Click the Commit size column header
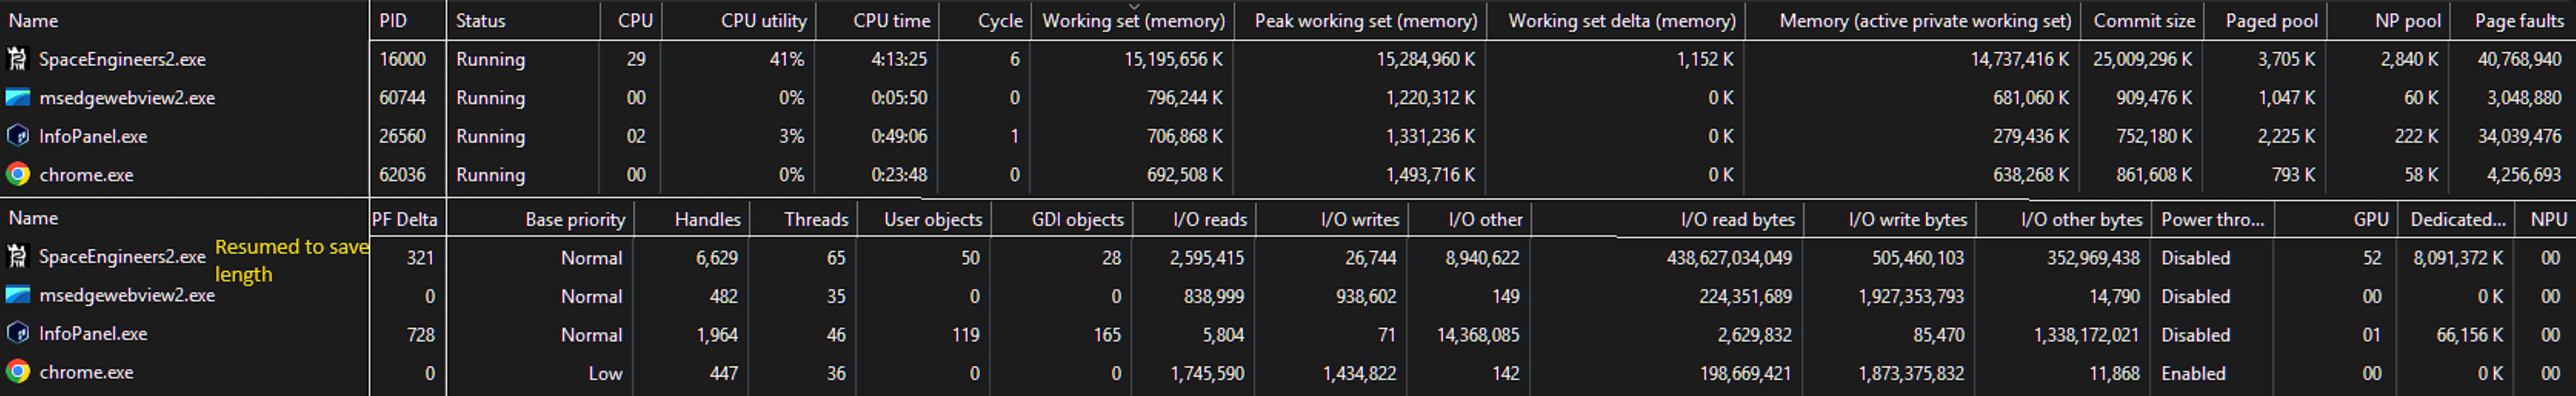This screenshot has width=2576, height=396. [x=2143, y=21]
